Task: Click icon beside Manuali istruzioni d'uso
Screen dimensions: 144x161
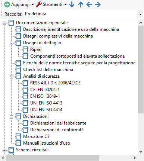Action: [x=18, y=143]
